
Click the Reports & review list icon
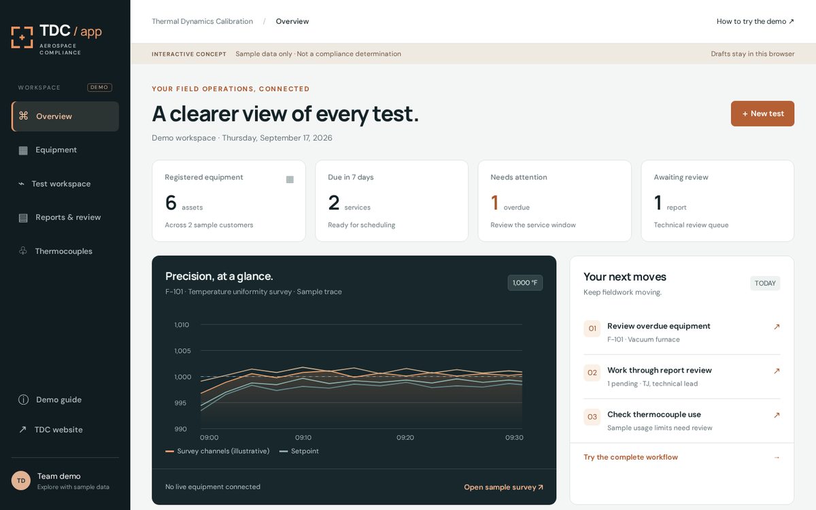(x=23, y=218)
